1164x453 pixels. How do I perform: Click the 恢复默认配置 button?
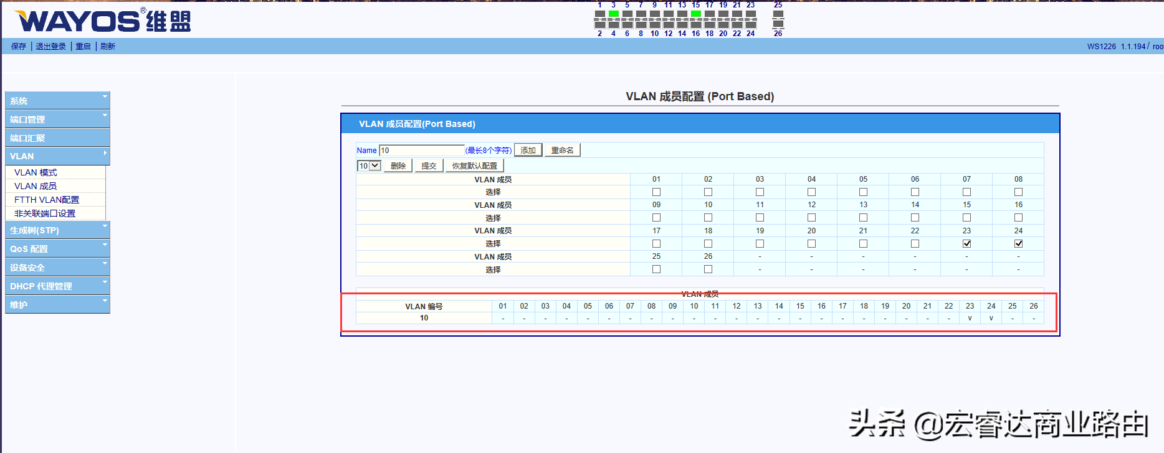pos(475,166)
